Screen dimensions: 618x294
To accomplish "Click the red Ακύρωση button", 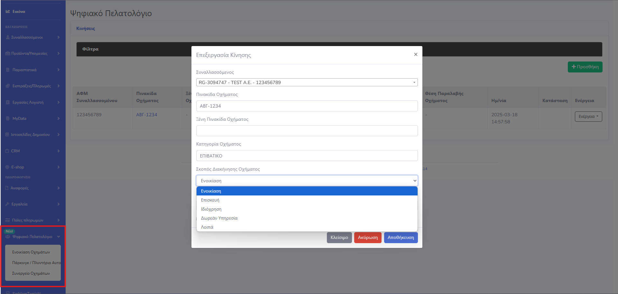I will tap(368, 238).
